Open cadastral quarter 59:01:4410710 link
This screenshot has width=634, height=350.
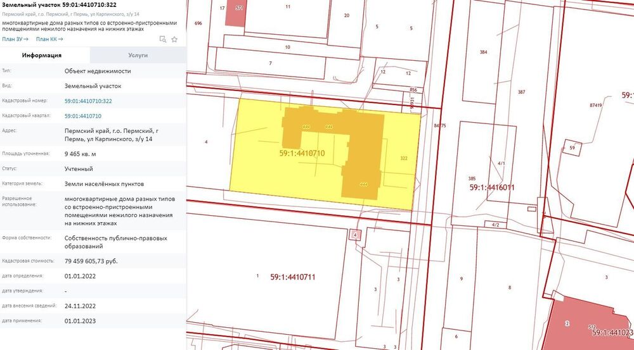click(x=83, y=116)
